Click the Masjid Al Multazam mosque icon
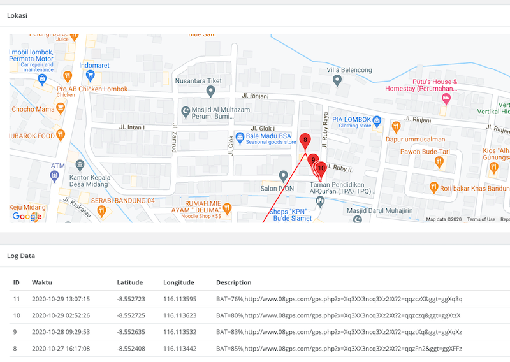Image resolution: width=510 pixels, height=362 pixels. coord(186,113)
